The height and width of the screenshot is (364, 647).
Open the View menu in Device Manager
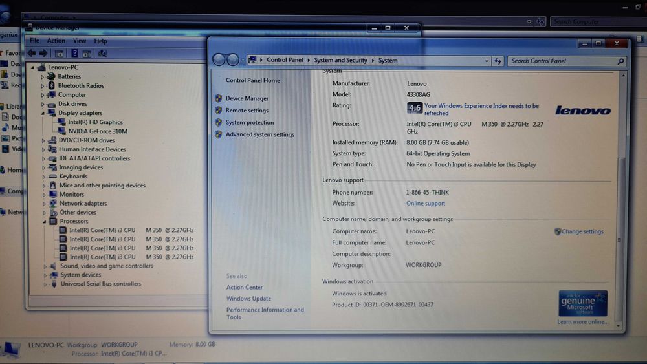pyautogui.click(x=80, y=41)
